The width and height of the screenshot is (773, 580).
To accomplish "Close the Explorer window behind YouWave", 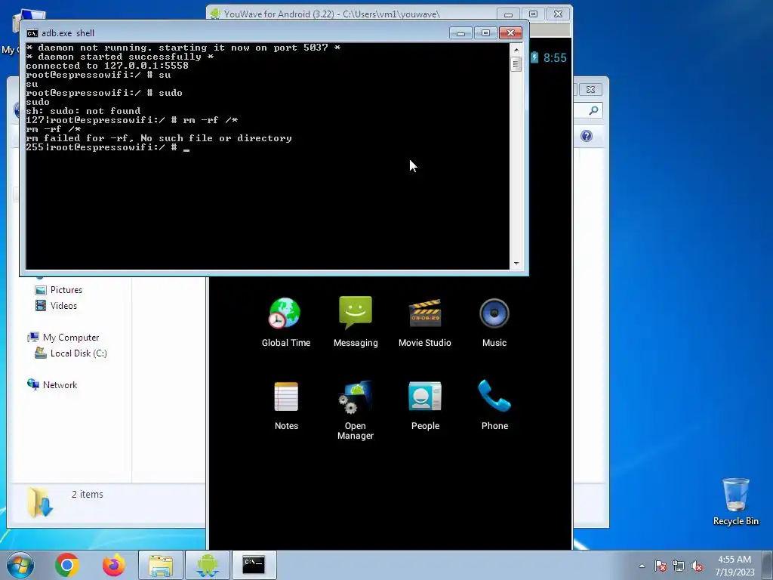I will point(590,89).
